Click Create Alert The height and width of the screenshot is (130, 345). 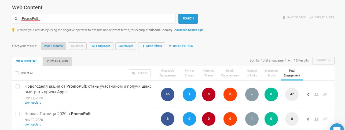pos(322,18)
